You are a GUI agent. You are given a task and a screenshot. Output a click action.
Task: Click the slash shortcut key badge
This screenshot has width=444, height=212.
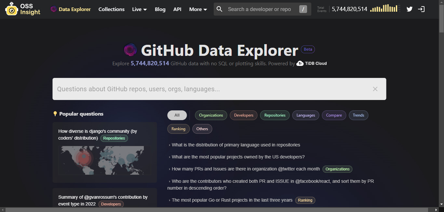click(303, 9)
